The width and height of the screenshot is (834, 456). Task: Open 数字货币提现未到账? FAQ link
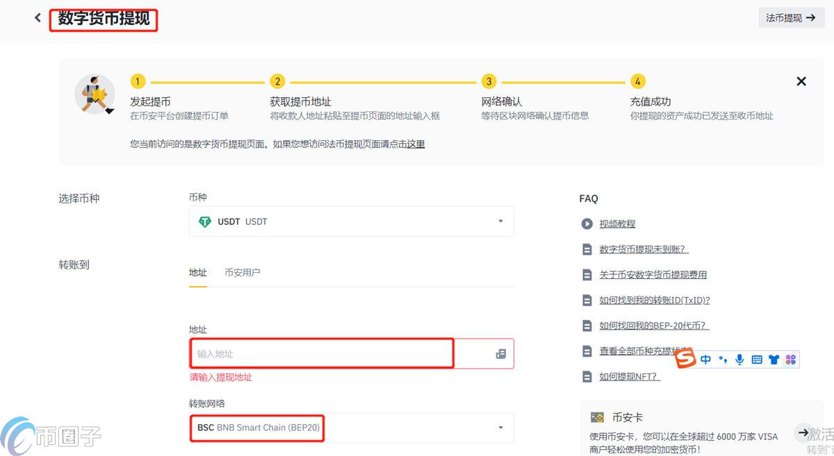click(x=644, y=249)
